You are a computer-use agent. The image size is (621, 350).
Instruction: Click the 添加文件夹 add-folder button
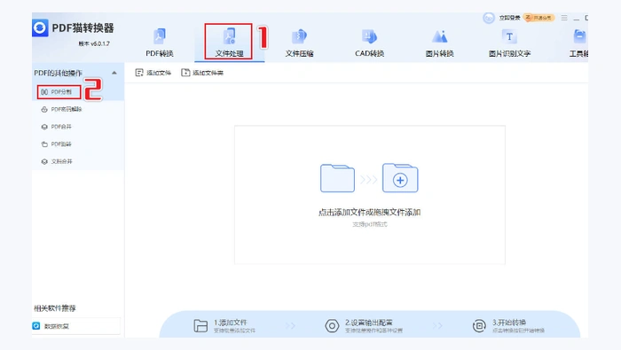tap(202, 73)
